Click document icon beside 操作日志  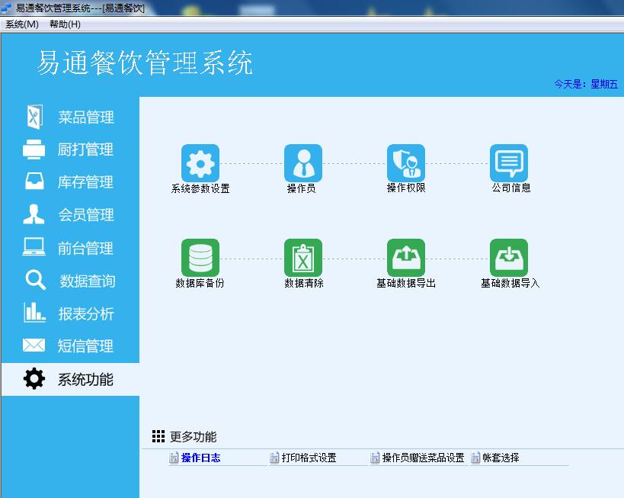pyautogui.click(x=174, y=458)
